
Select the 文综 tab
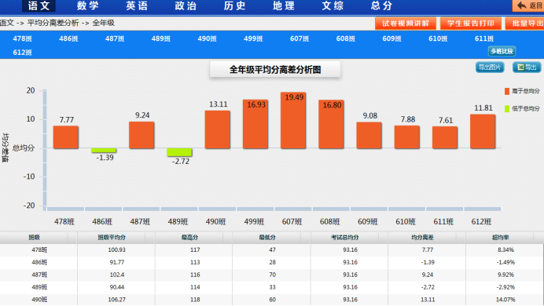click(x=333, y=6)
